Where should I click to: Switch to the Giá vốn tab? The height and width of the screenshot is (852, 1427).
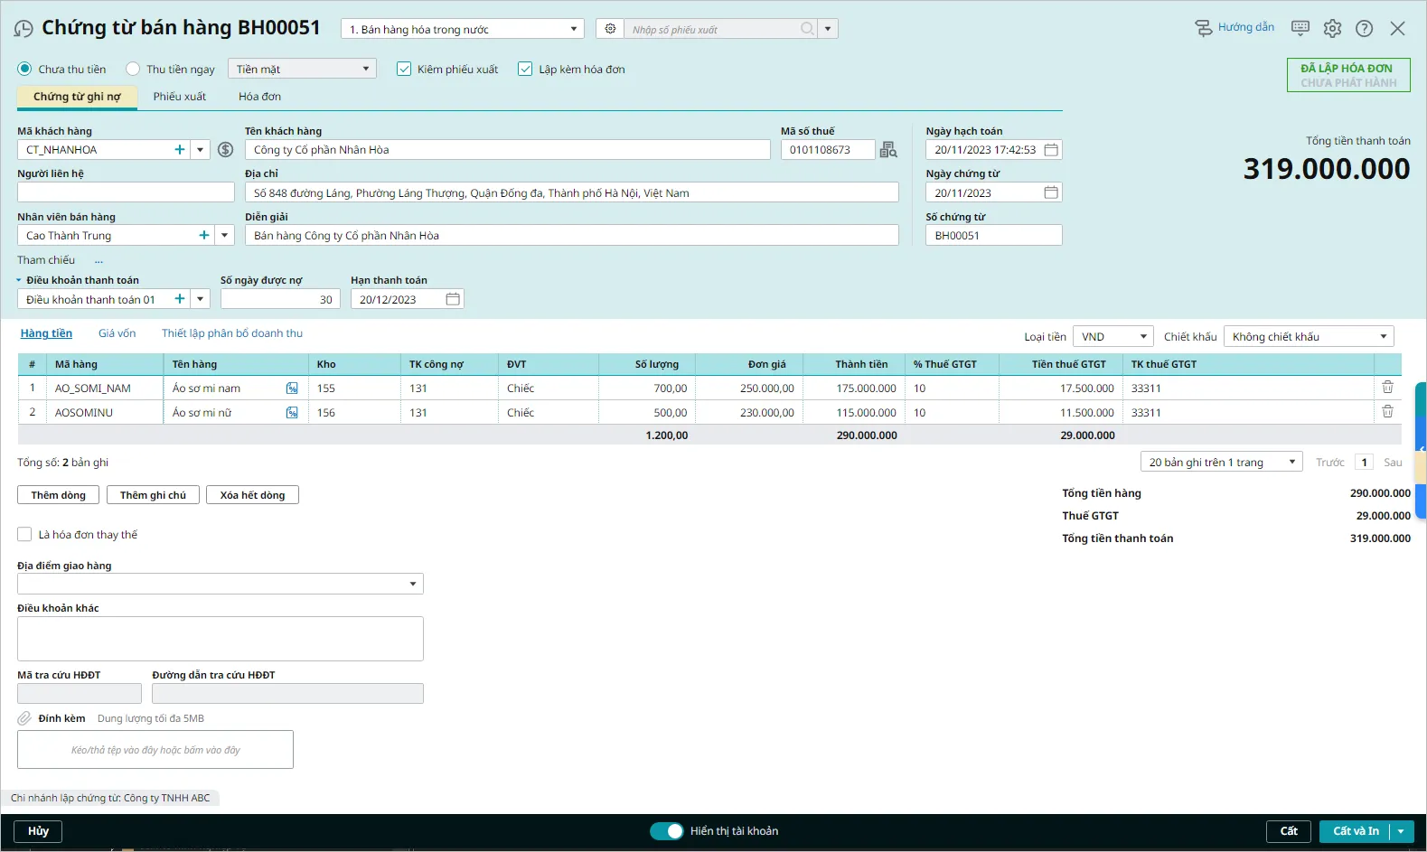(117, 333)
